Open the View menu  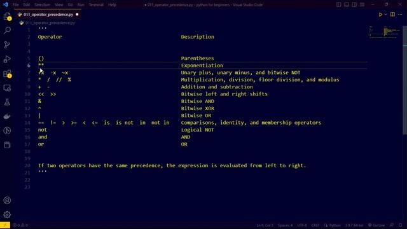pyautogui.click(x=59, y=4)
